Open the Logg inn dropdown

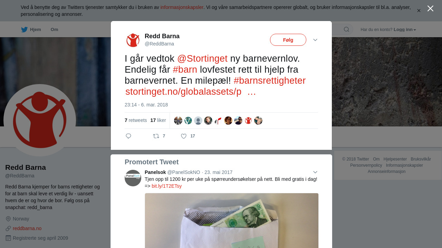(x=405, y=30)
